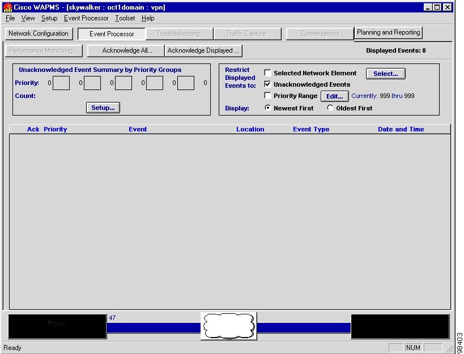Open the Planning and Reporting tab
The image size is (464, 354).
click(x=388, y=32)
